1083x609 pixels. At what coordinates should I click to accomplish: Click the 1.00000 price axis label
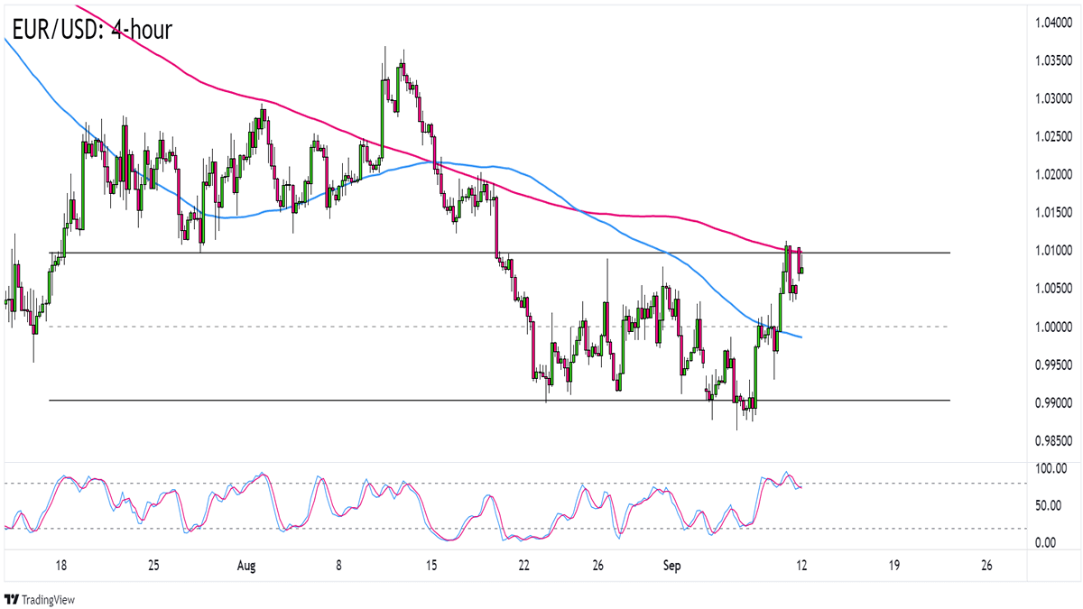point(1054,327)
